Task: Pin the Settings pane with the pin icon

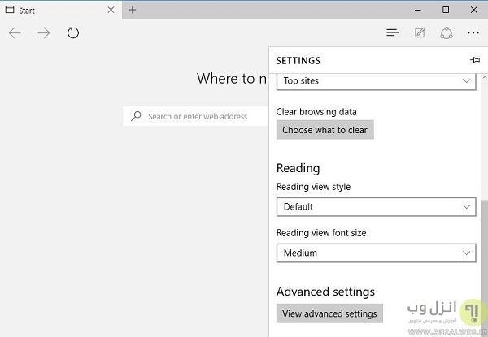Action: tap(475, 60)
